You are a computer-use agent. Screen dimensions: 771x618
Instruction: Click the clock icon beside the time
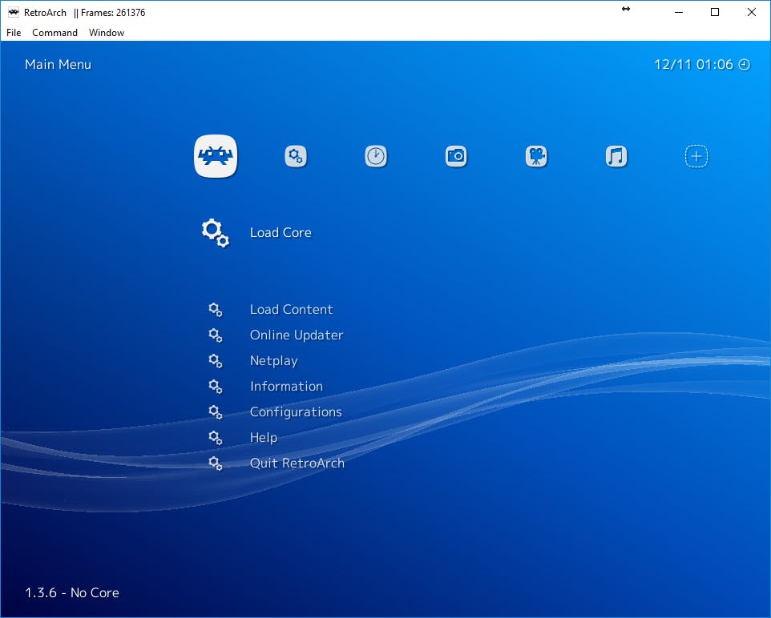click(x=745, y=65)
